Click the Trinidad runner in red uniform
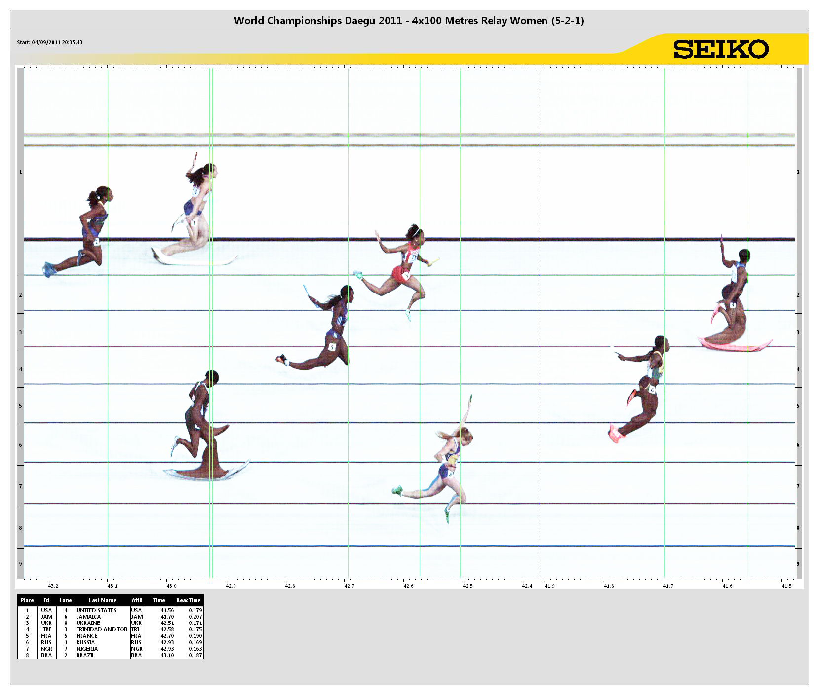 click(x=405, y=266)
